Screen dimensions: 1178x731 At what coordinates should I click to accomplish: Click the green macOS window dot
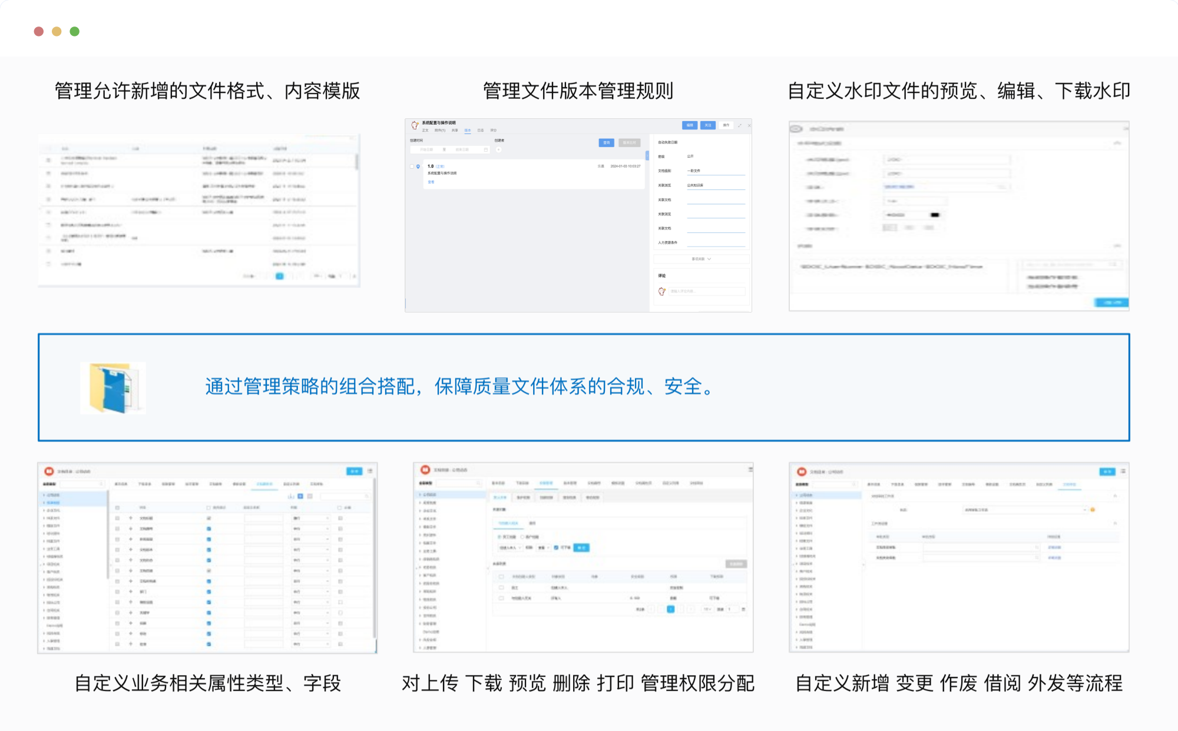coord(75,31)
